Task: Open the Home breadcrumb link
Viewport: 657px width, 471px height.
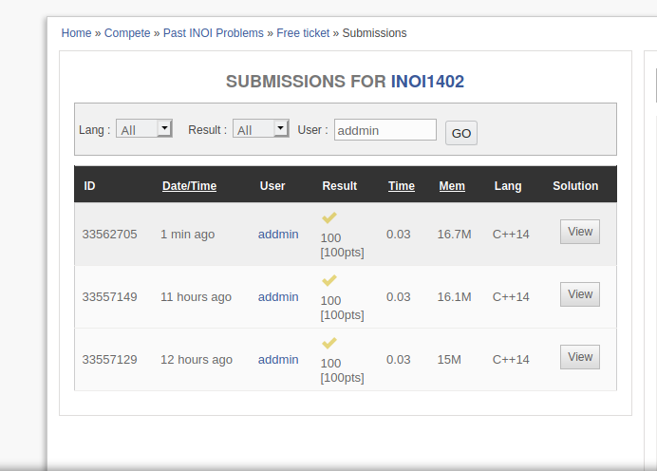Action: (x=76, y=33)
